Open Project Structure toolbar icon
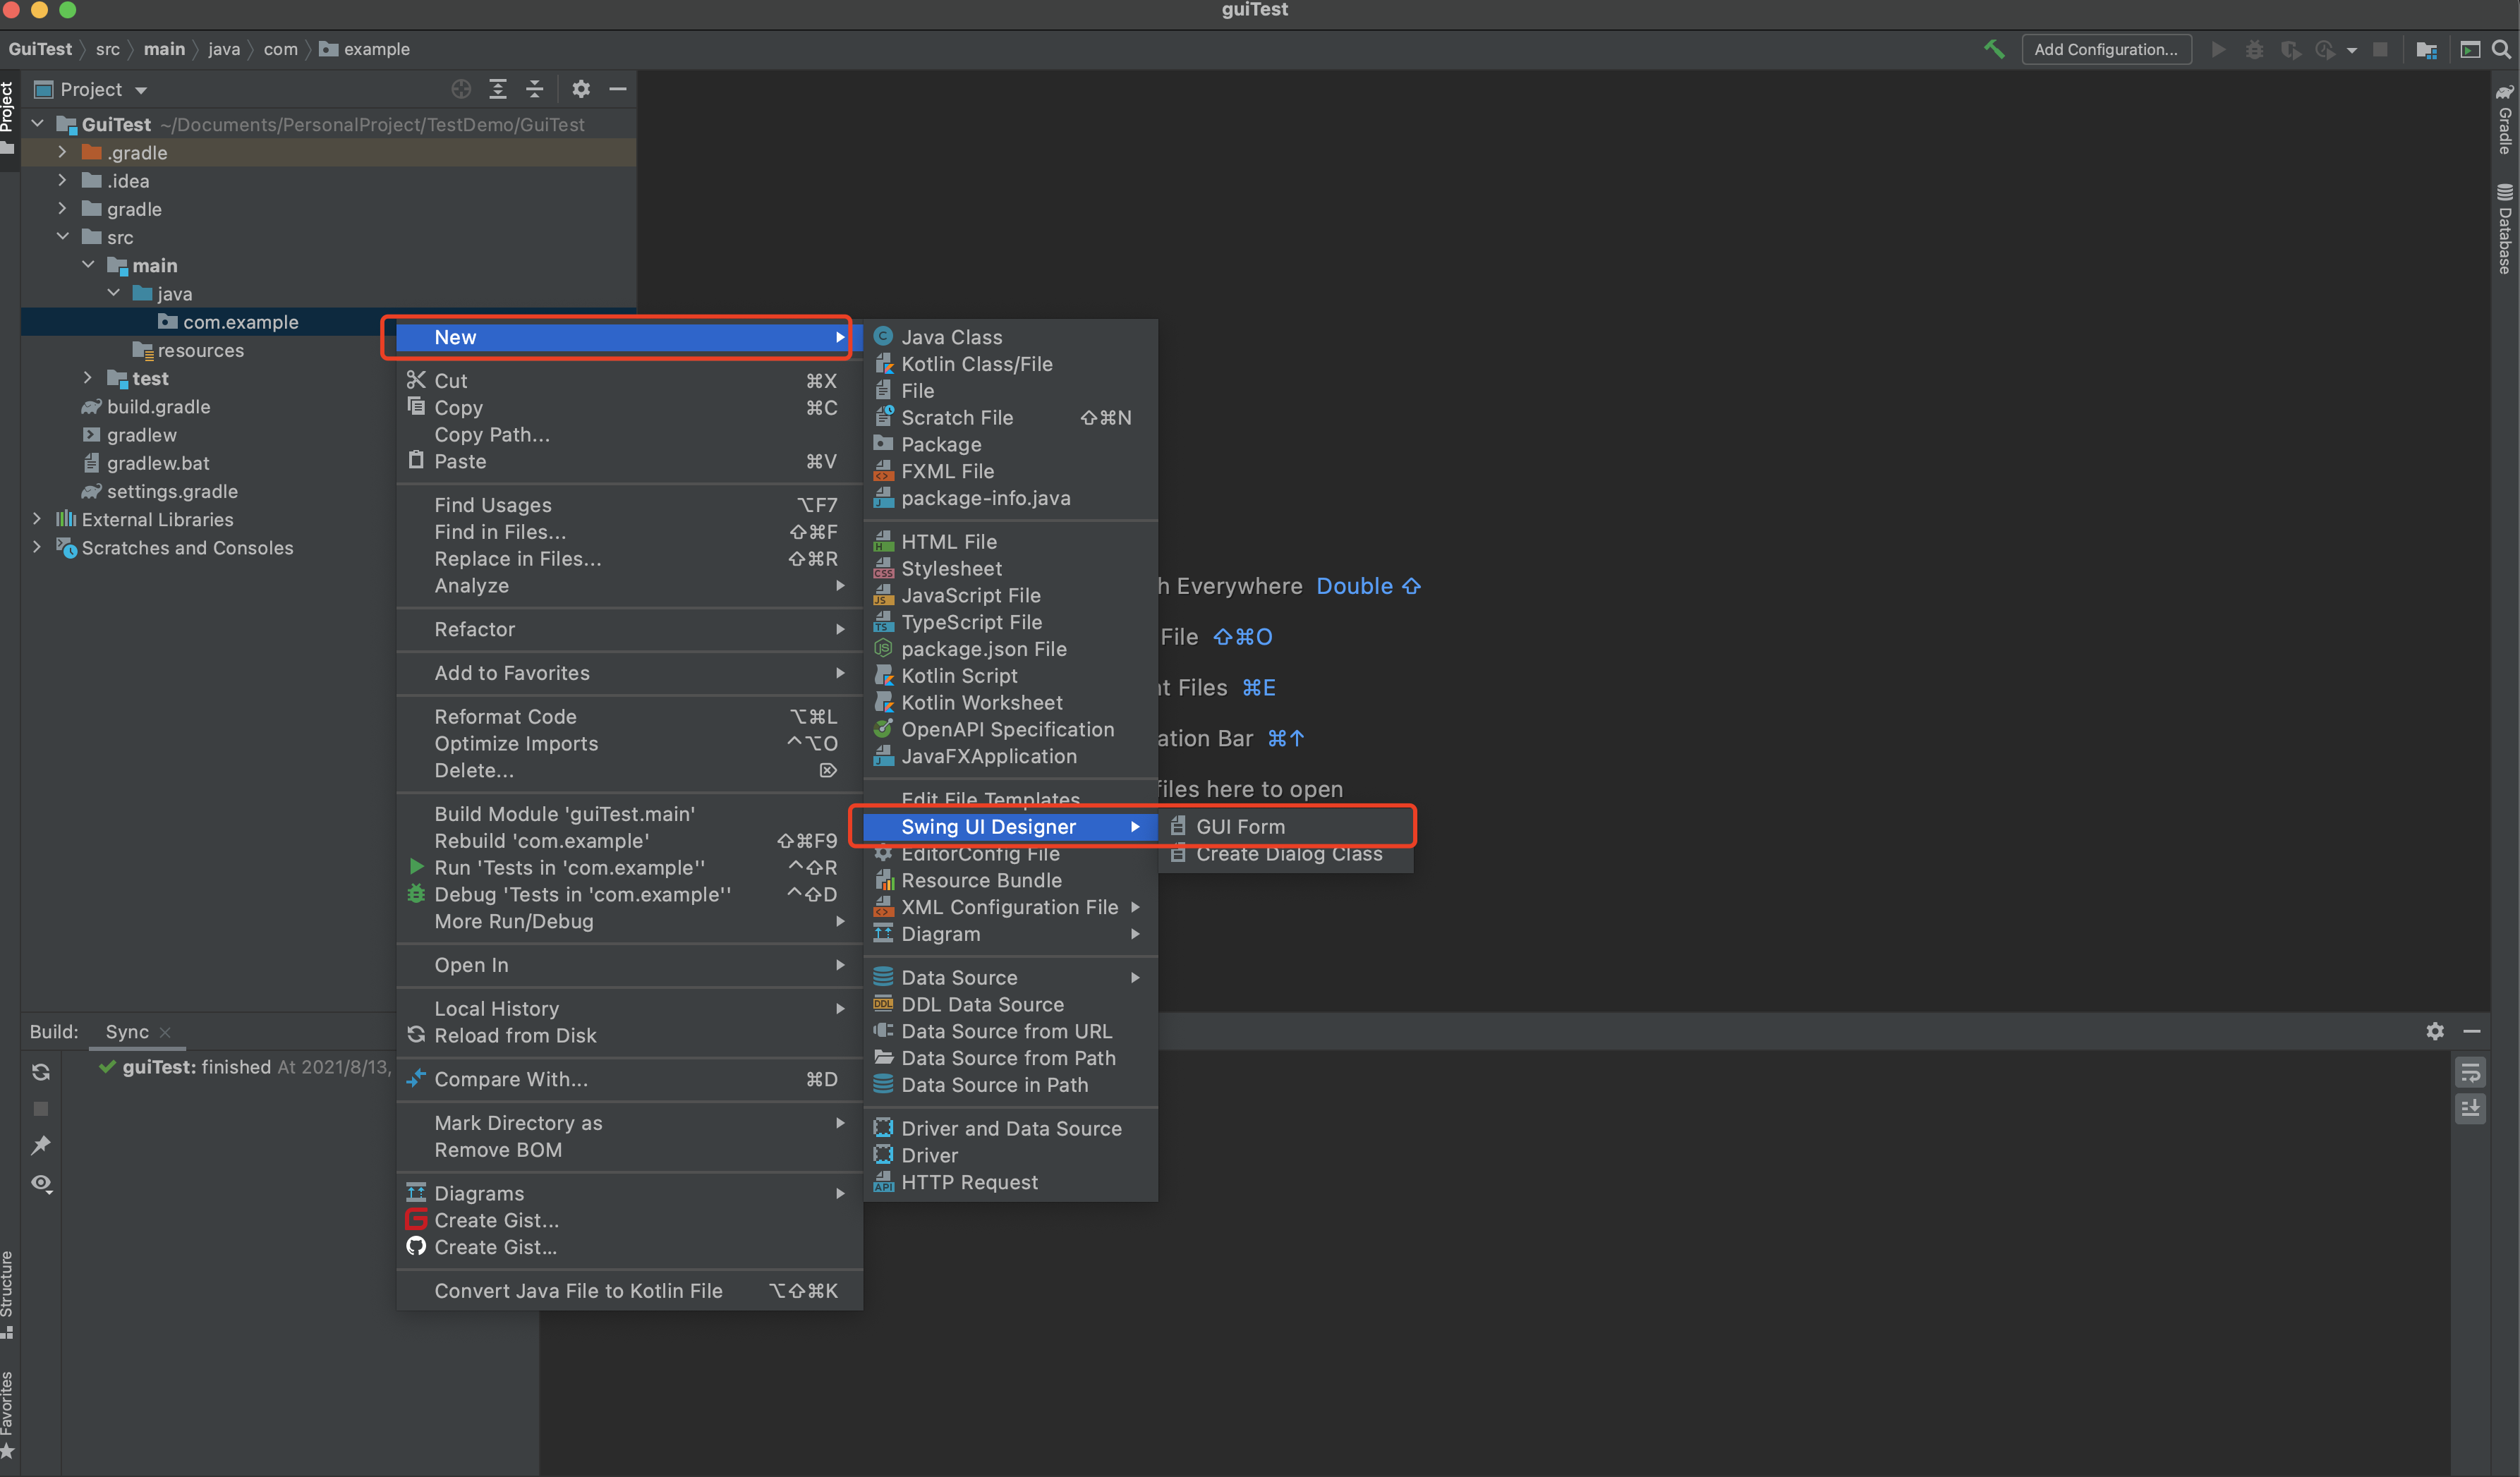Screen dimensions: 2520x1477 [2426, 49]
